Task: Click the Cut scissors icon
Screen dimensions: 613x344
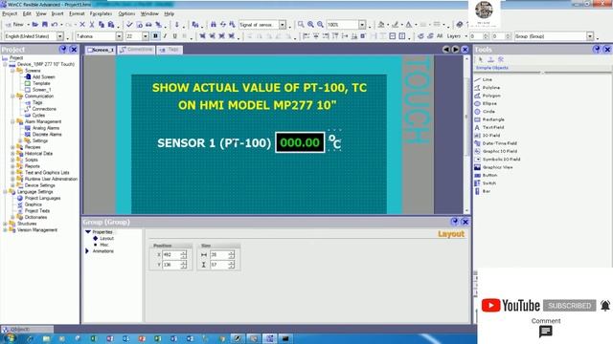Action: tap(92, 25)
